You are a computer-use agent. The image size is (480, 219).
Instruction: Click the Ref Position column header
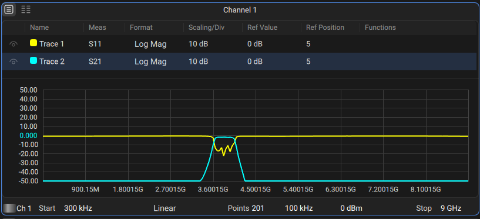pyautogui.click(x=325, y=28)
